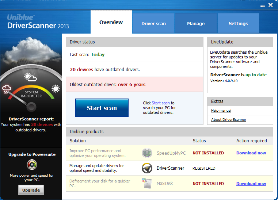Click the Uniblue DriverScanner 2013 logo
The image size is (278, 200).
point(38,22)
